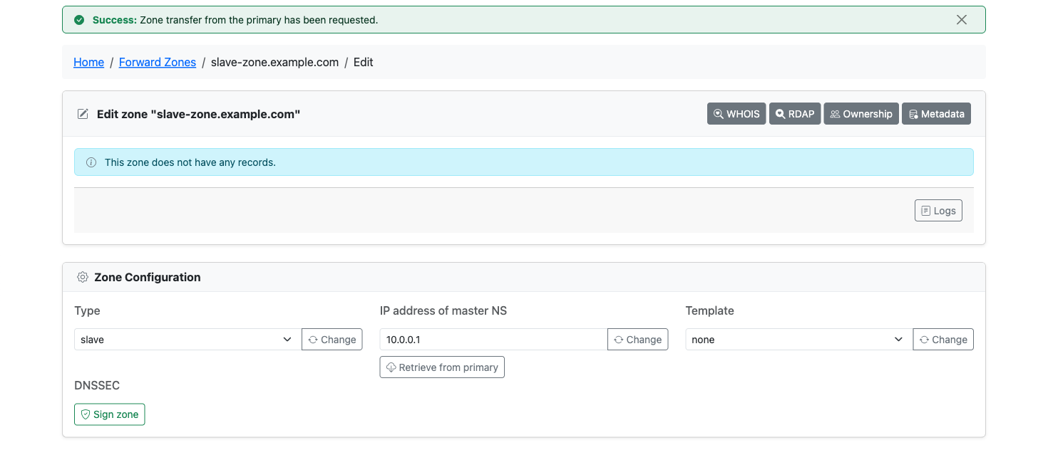This screenshot has width=1048, height=450.
Task: Go to Home breadcrumb link
Action: [x=89, y=62]
